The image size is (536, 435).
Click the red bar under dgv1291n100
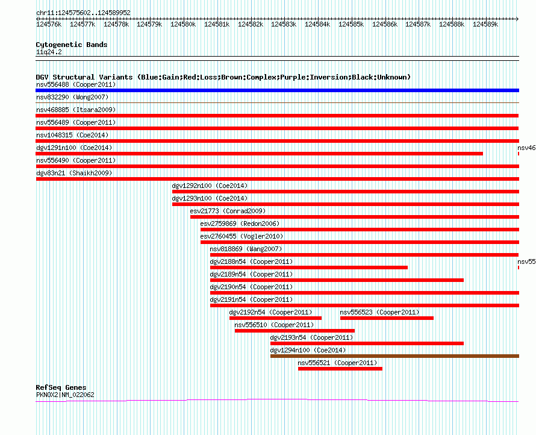point(260,154)
